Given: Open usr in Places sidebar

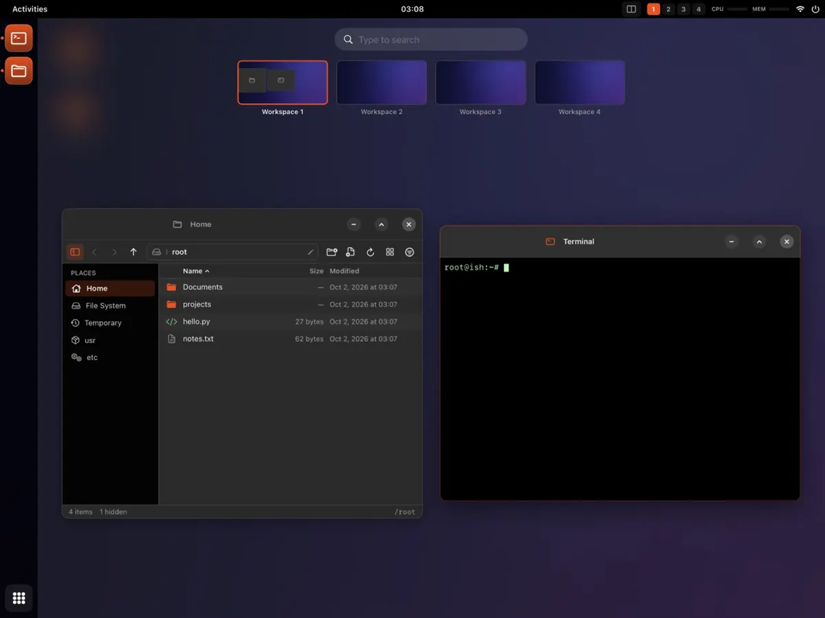Looking at the screenshot, I should point(110,340).
